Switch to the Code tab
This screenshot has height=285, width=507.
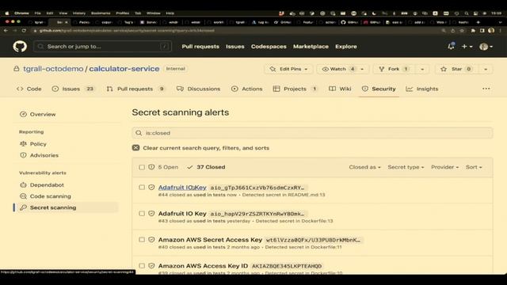[29, 89]
